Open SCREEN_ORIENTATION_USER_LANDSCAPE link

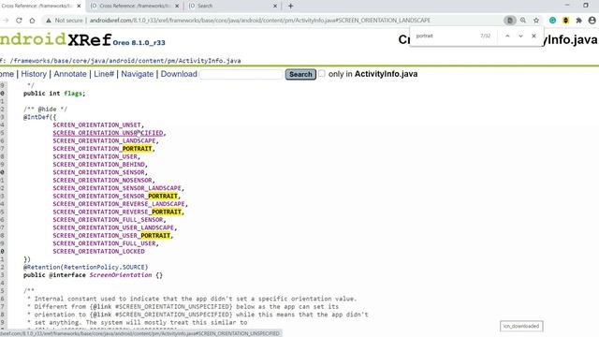click(x=113, y=227)
